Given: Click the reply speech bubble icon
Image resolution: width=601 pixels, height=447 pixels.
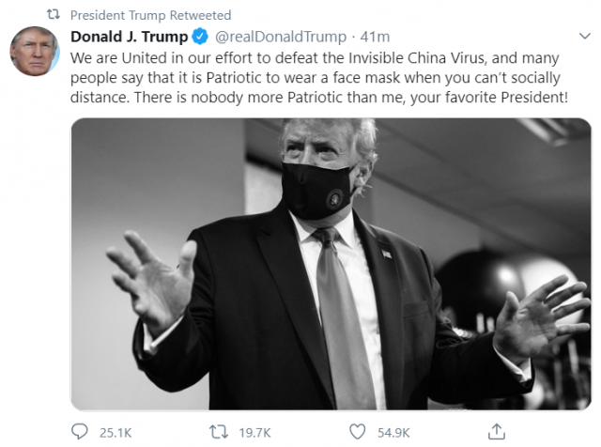Looking at the screenshot, I should (79, 432).
